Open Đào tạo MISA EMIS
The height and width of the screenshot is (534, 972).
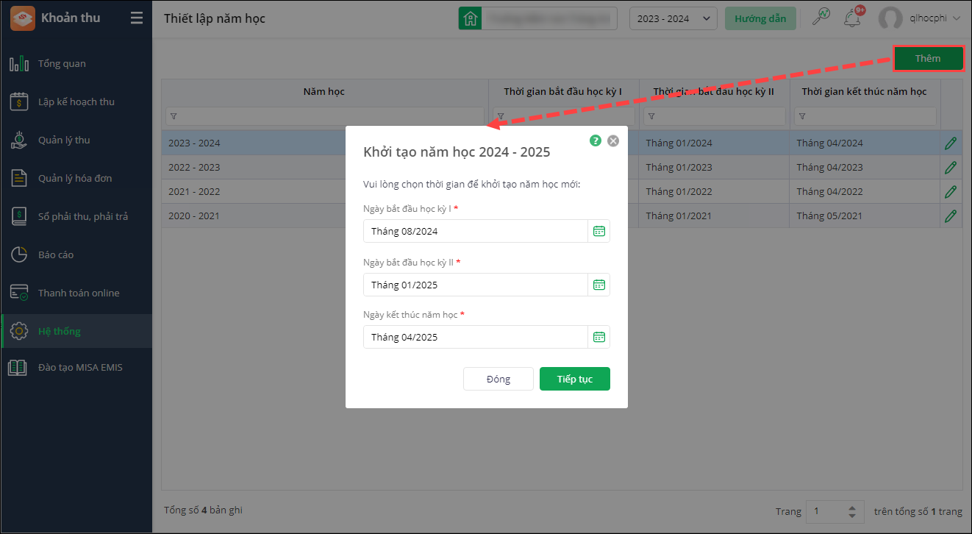[x=76, y=367]
